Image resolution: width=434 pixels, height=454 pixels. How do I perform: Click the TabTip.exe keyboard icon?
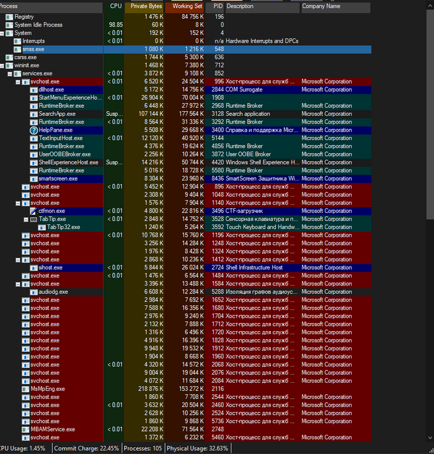(x=33, y=219)
